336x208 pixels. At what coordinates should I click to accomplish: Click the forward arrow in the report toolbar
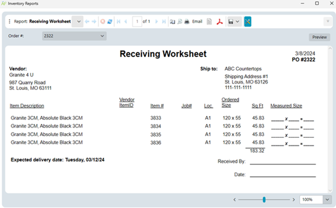(x=94, y=21)
